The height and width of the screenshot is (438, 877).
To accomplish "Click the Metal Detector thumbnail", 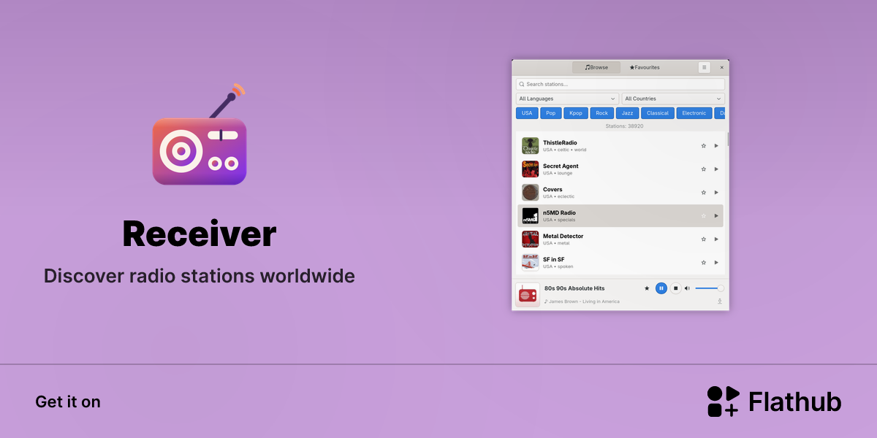I will pos(531,239).
